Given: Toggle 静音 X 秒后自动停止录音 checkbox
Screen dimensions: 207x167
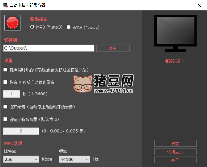Looking at the screenshot, I should click(5, 82).
